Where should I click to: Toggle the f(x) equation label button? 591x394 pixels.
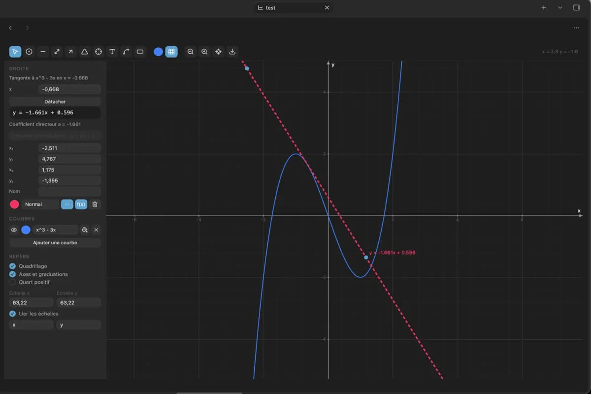81,204
